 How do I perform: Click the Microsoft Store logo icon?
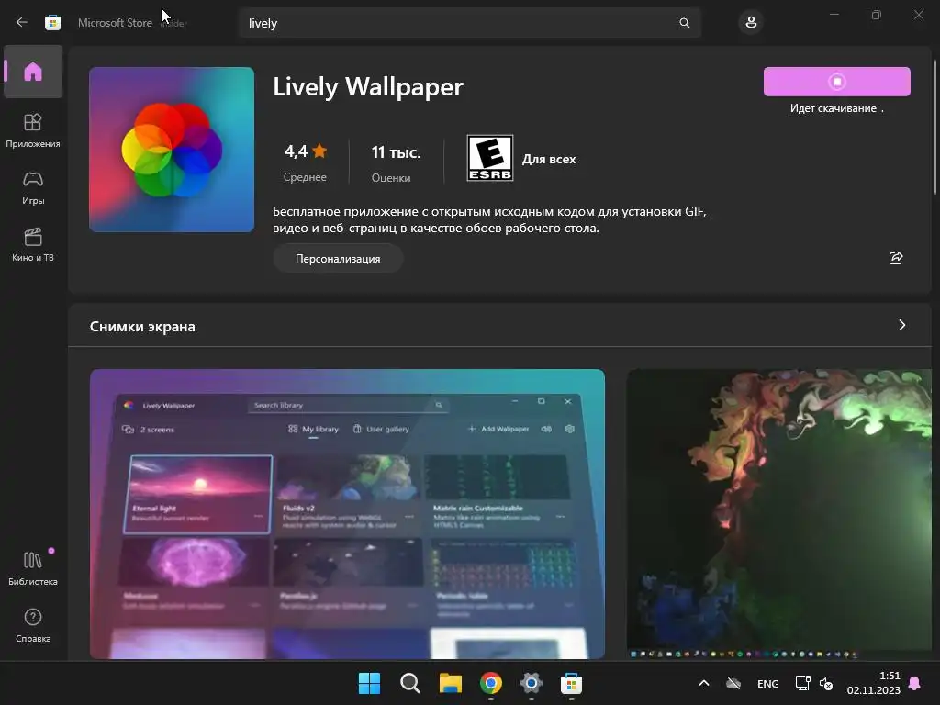pyautogui.click(x=52, y=23)
